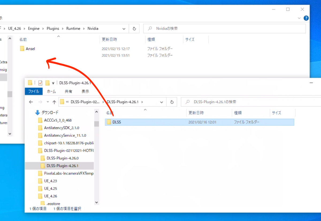Click the folder icon of UE_4.26 in the tree
This screenshot has height=221, width=321.
coord(40,196)
